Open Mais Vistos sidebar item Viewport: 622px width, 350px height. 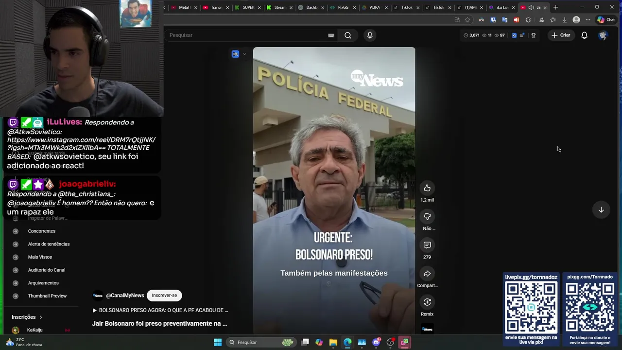pos(40,257)
